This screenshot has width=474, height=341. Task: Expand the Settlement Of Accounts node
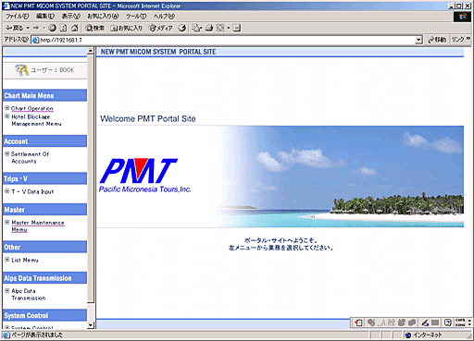6,153
